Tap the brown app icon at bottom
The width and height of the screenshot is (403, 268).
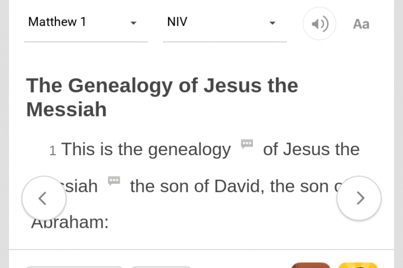(311, 265)
